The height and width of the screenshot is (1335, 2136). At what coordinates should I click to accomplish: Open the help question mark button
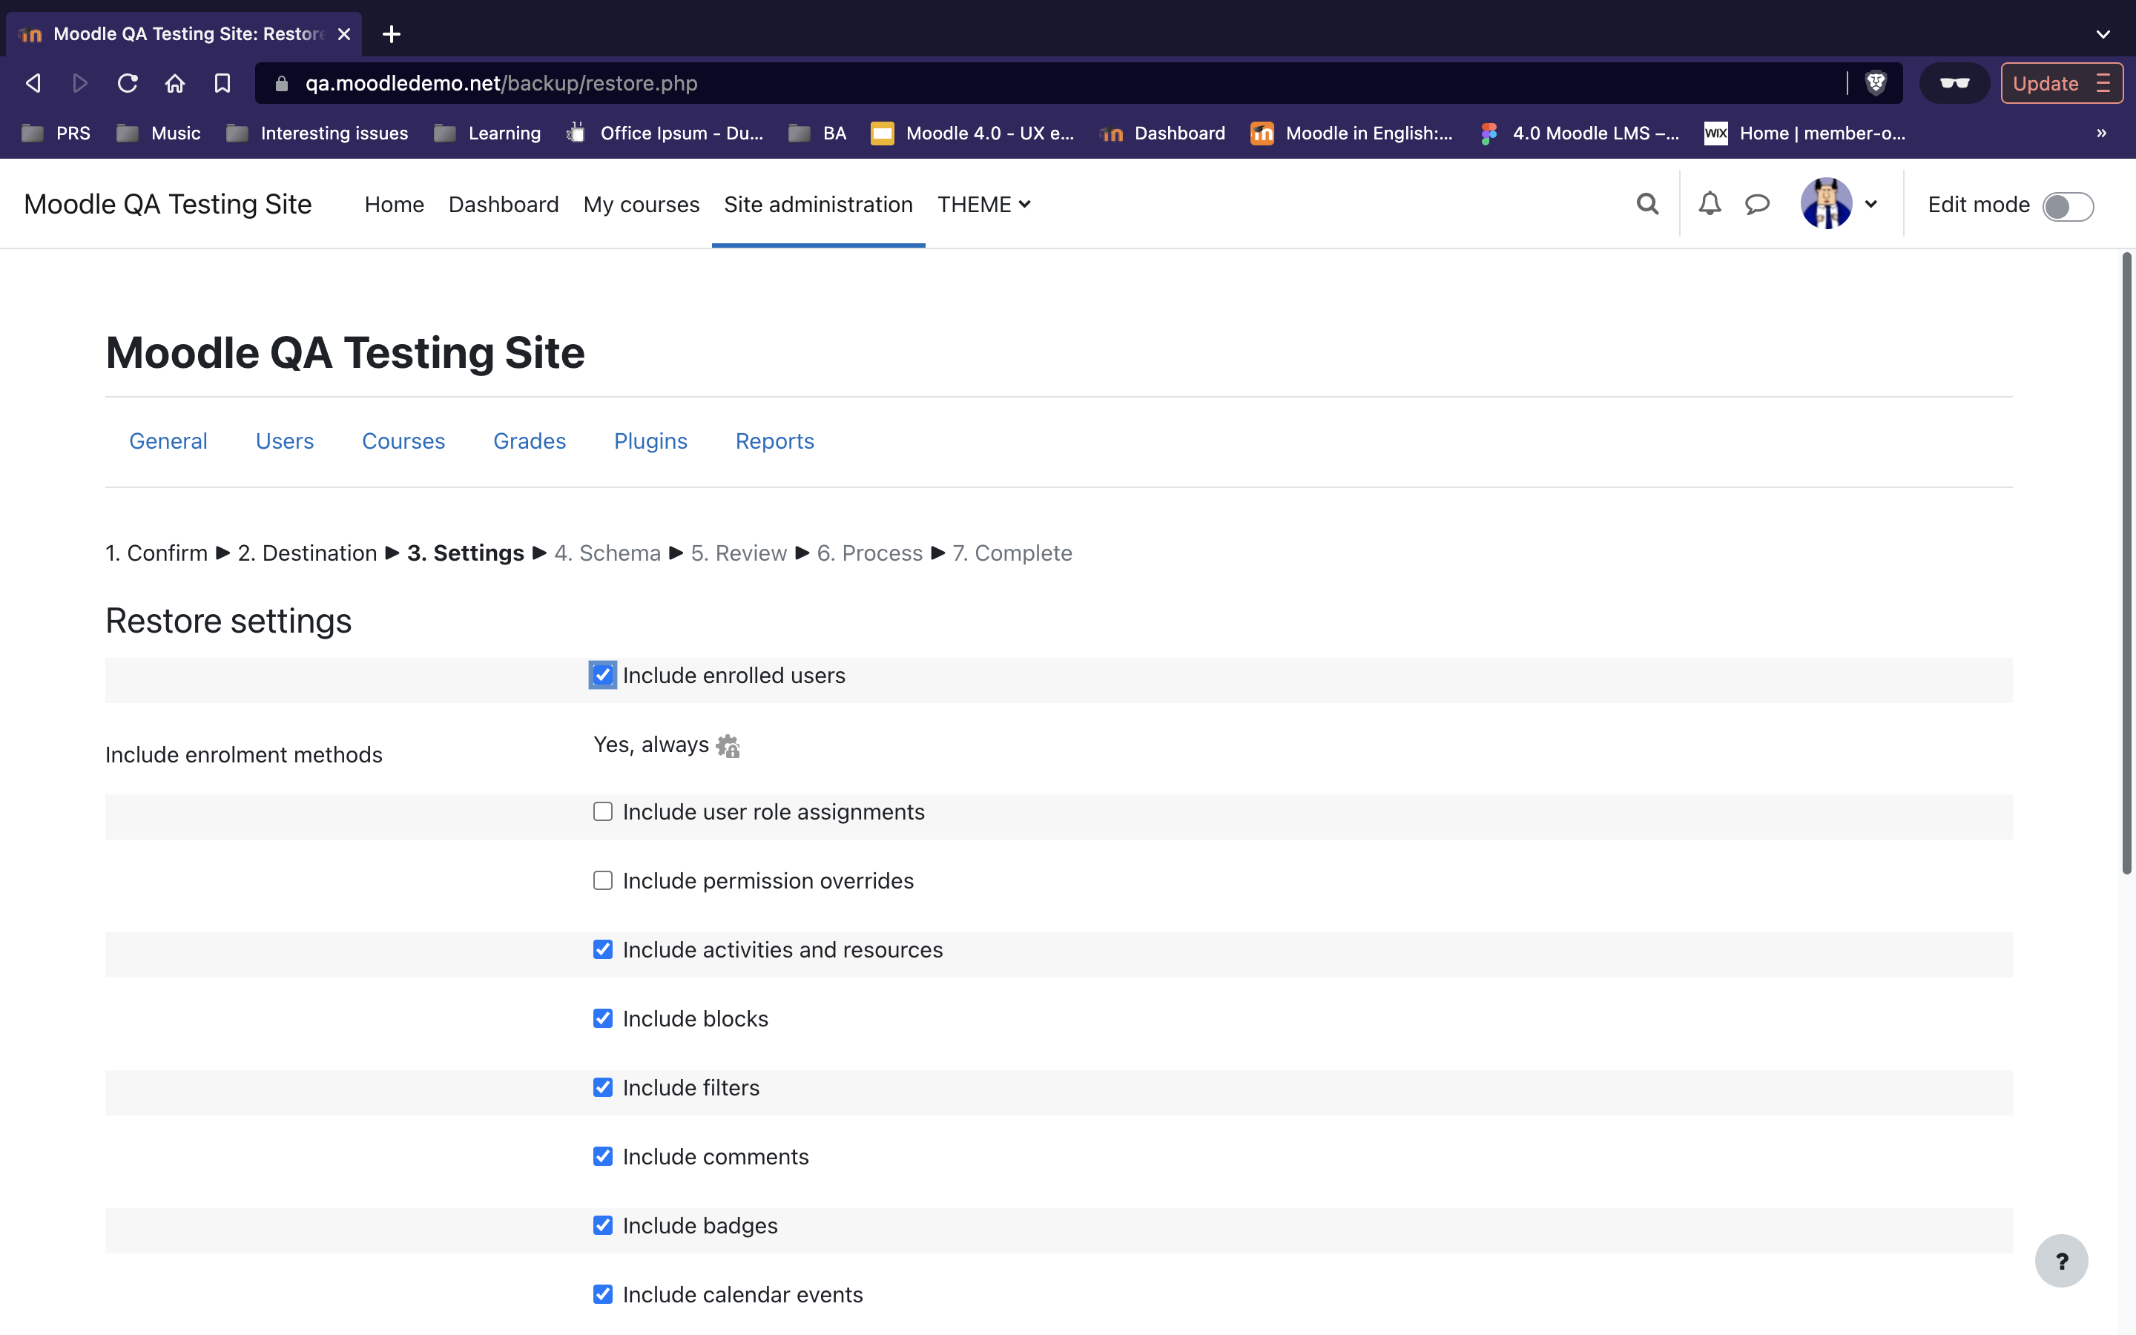pyautogui.click(x=2061, y=1260)
